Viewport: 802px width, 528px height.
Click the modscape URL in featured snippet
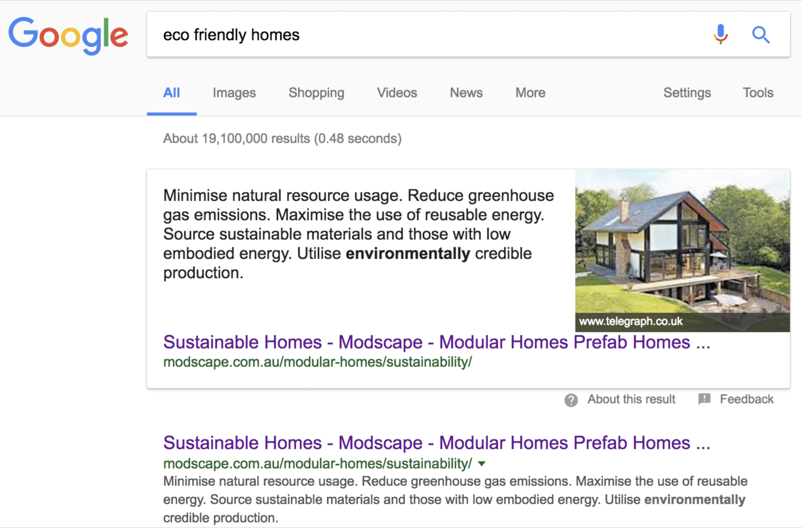tap(318, 362)
